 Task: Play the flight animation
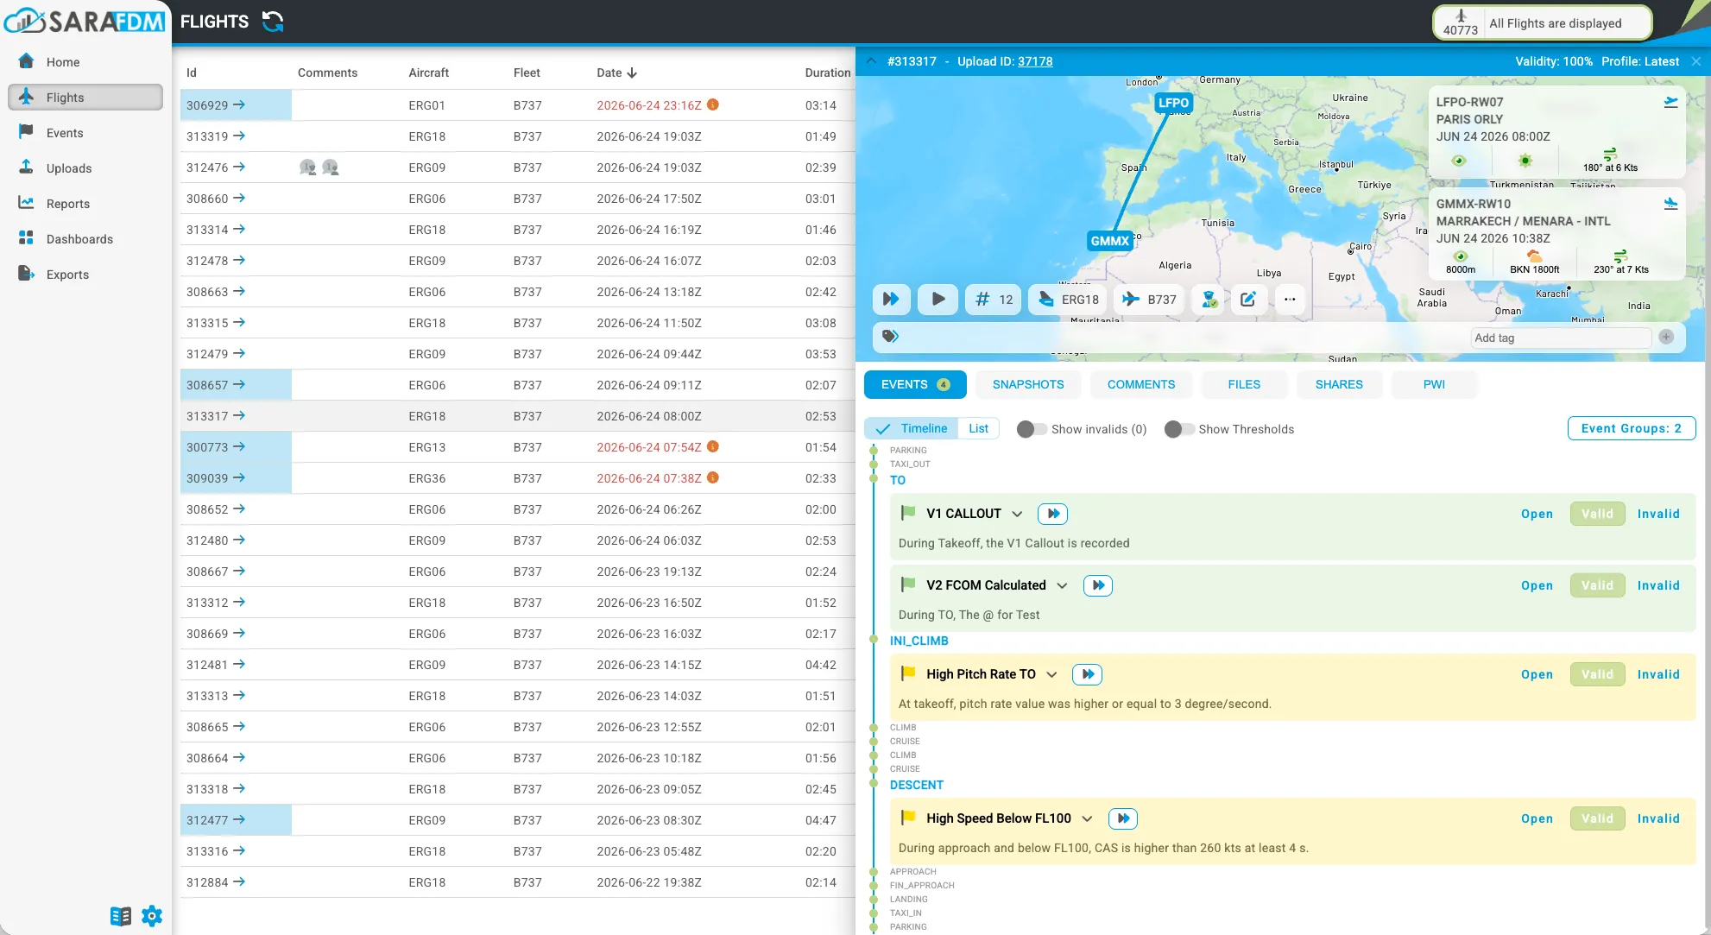click(x=938, y=300)
